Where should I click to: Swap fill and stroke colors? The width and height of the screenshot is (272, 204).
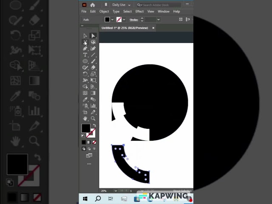(x=94, y=125)
